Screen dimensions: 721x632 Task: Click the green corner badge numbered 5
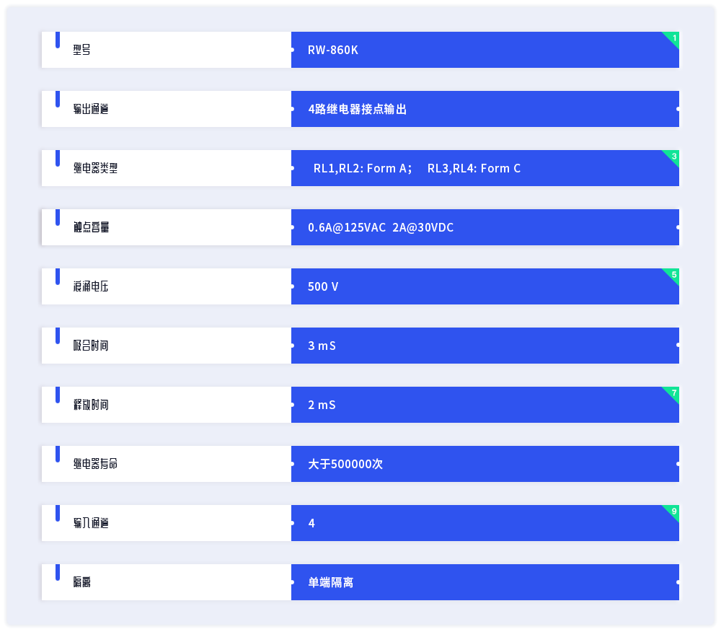tap(673, 275)
